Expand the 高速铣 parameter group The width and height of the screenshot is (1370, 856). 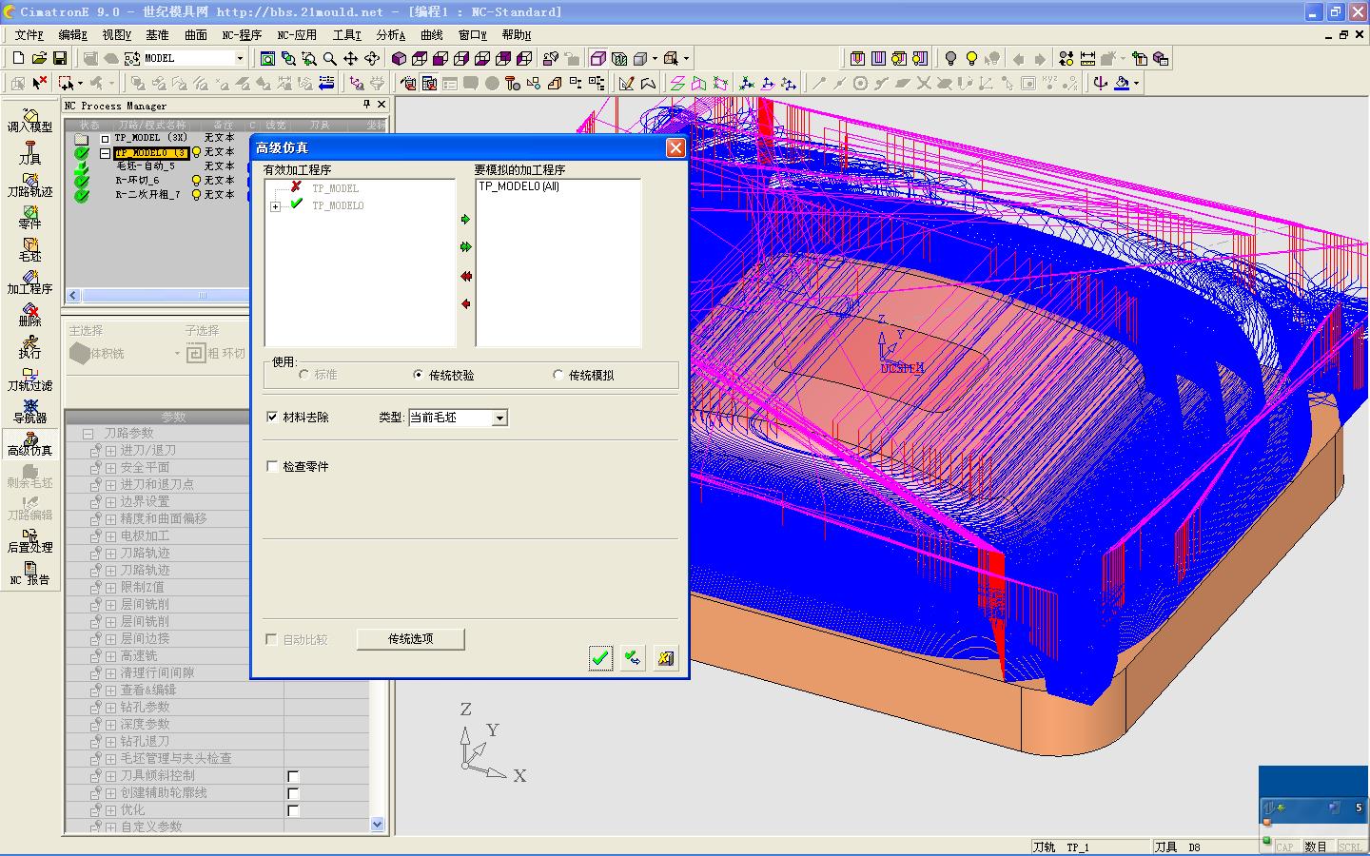[x=110, y=655]
